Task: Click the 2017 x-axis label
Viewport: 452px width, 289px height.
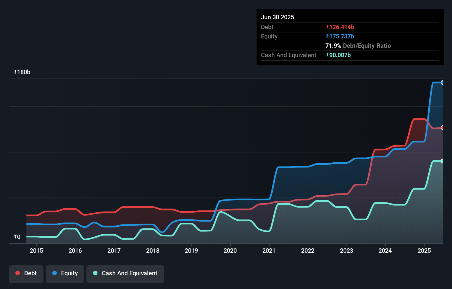Action: click(114, 251)
